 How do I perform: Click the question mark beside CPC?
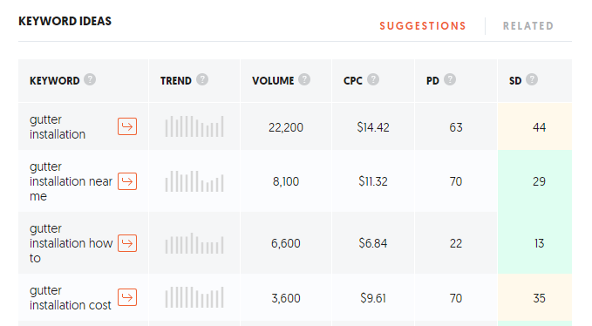(373, 79)
